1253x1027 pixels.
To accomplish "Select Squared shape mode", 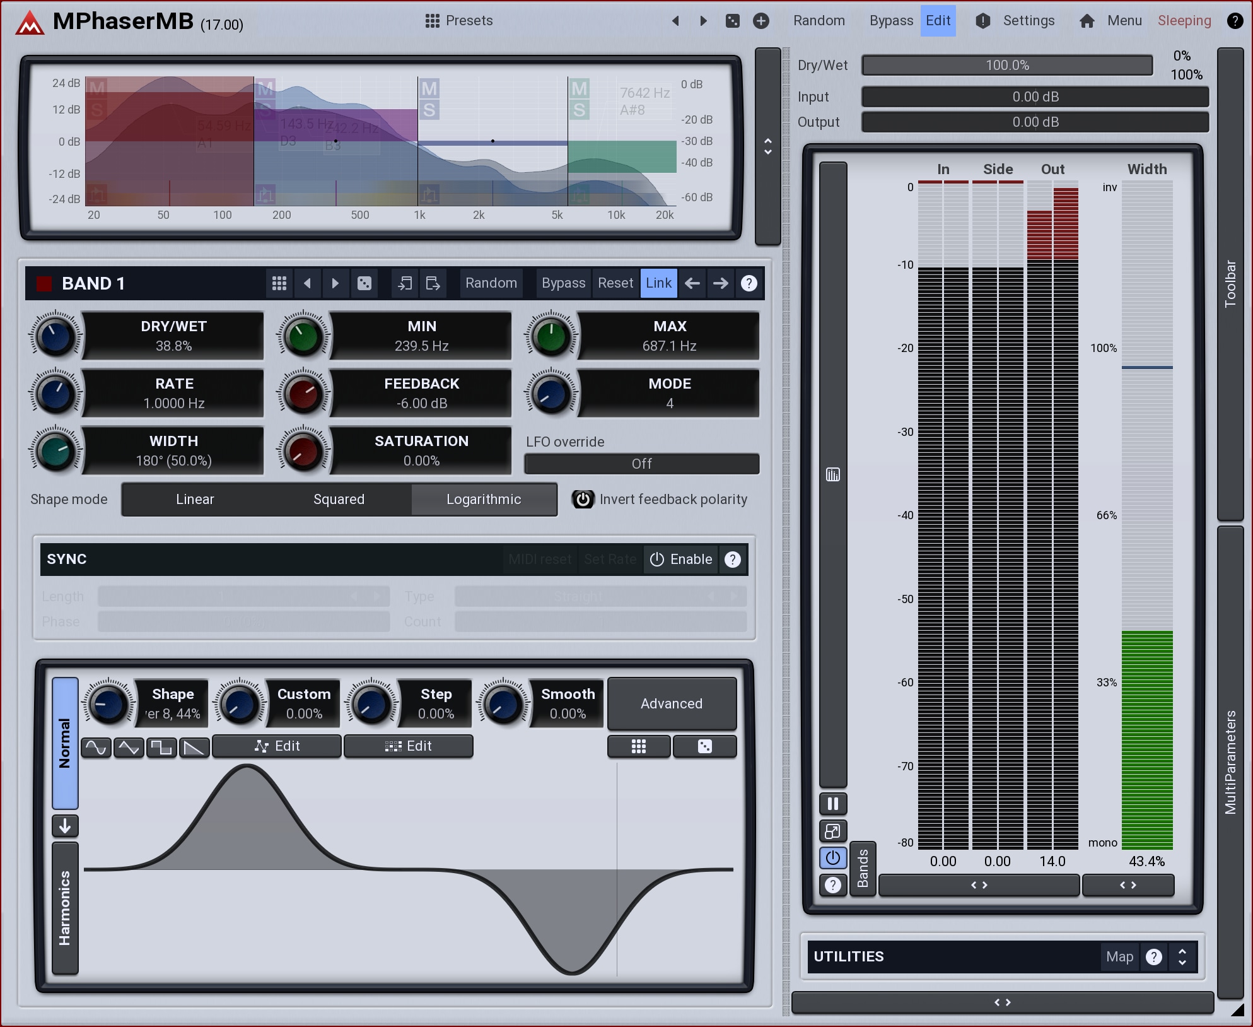I will [339, 500].
